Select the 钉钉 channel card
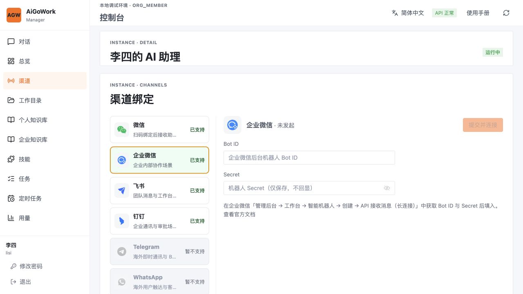Viewport: 523px width, 294px height. tap(159, 221)
